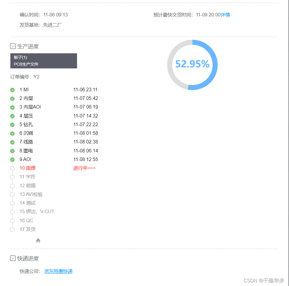Click the 2 内层 step label

26,98
